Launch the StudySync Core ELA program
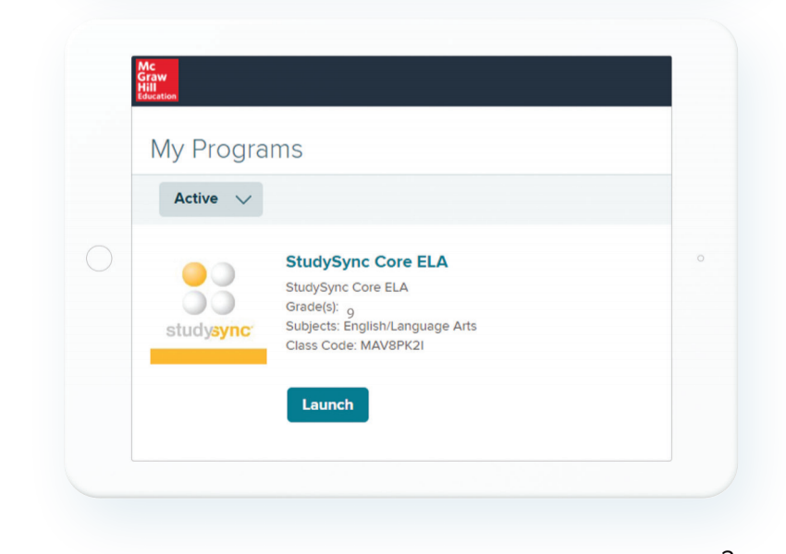 click(x=327, y=404)
